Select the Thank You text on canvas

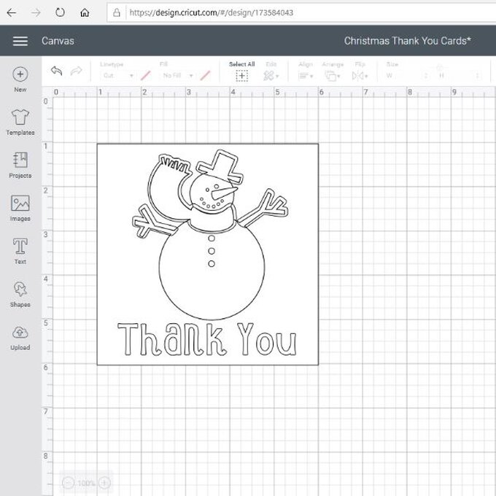pos(207,339)
